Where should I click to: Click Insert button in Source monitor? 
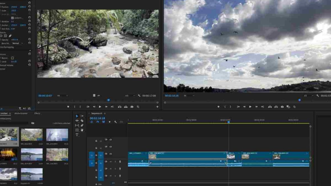120,107
